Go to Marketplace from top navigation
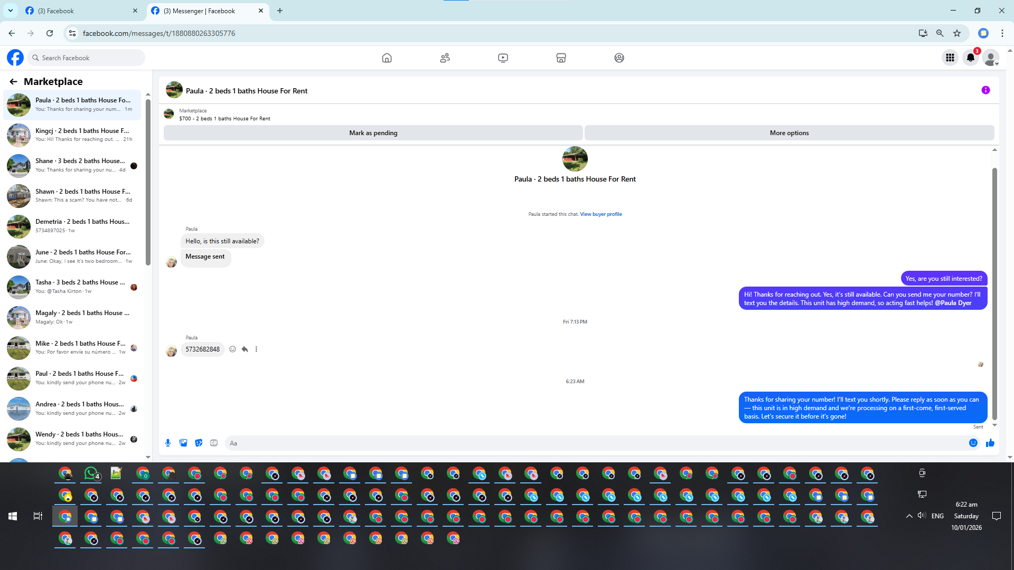Image resolution: width=1014 pixels, height=570 pixels. [561, 58]
